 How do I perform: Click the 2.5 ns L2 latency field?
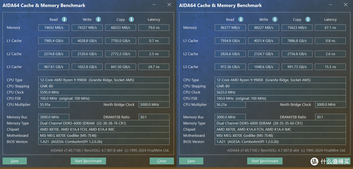coord(154,54)
